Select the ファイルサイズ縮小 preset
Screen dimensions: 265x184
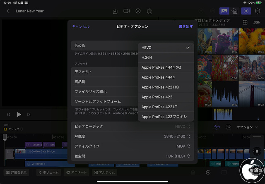click(x=105, y=91)
